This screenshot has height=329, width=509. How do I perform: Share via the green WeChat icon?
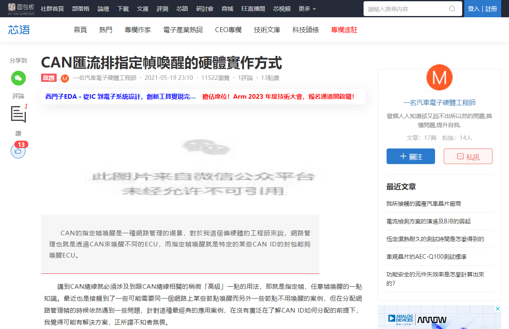[x=18, y=78]
